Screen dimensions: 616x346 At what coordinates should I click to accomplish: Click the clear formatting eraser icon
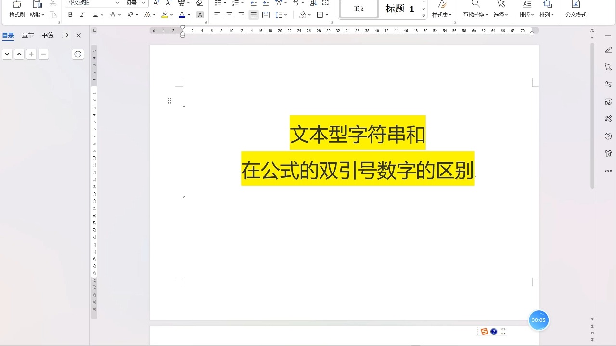pos(199,3)
